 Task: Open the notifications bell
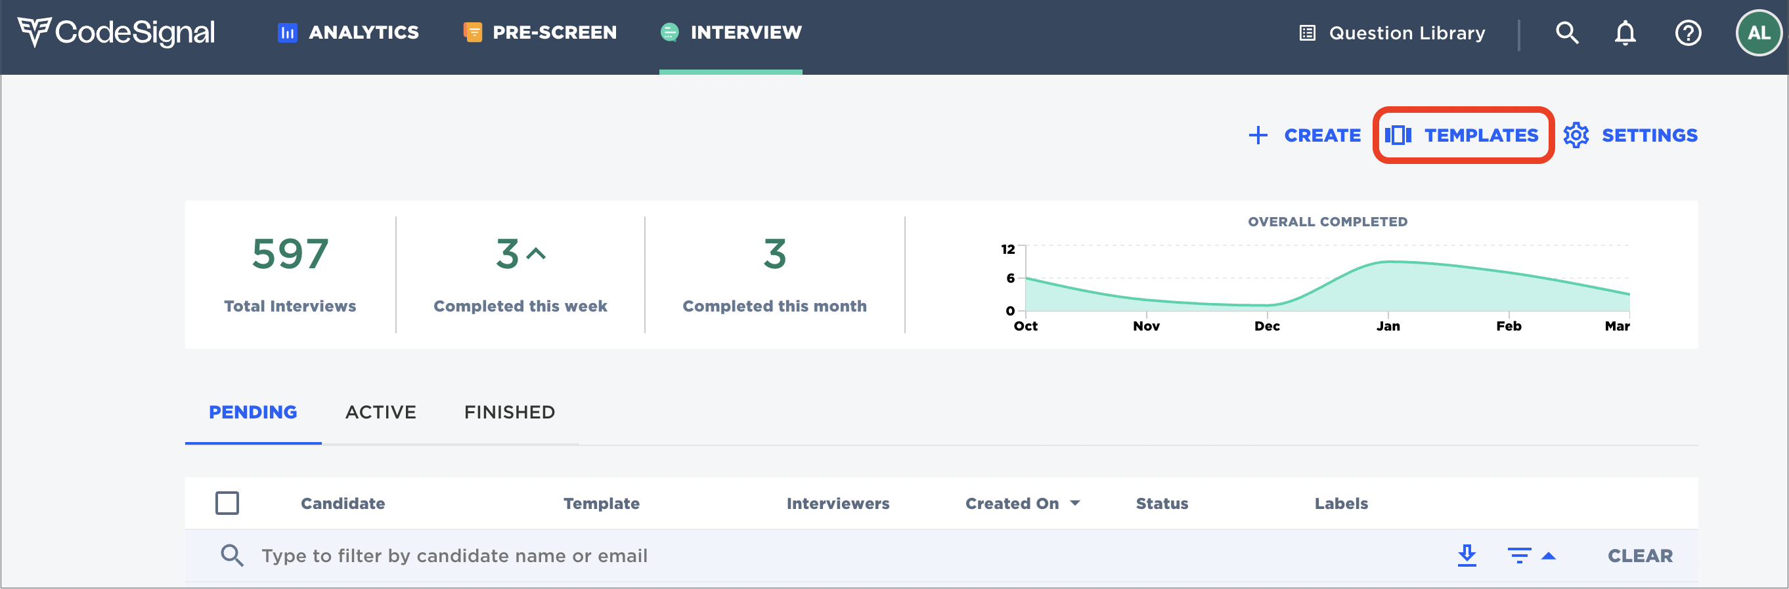point(1624,33)
